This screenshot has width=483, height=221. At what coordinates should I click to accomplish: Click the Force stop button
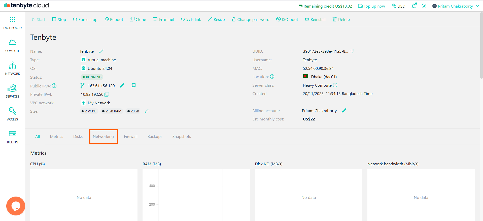click(85, 19)
